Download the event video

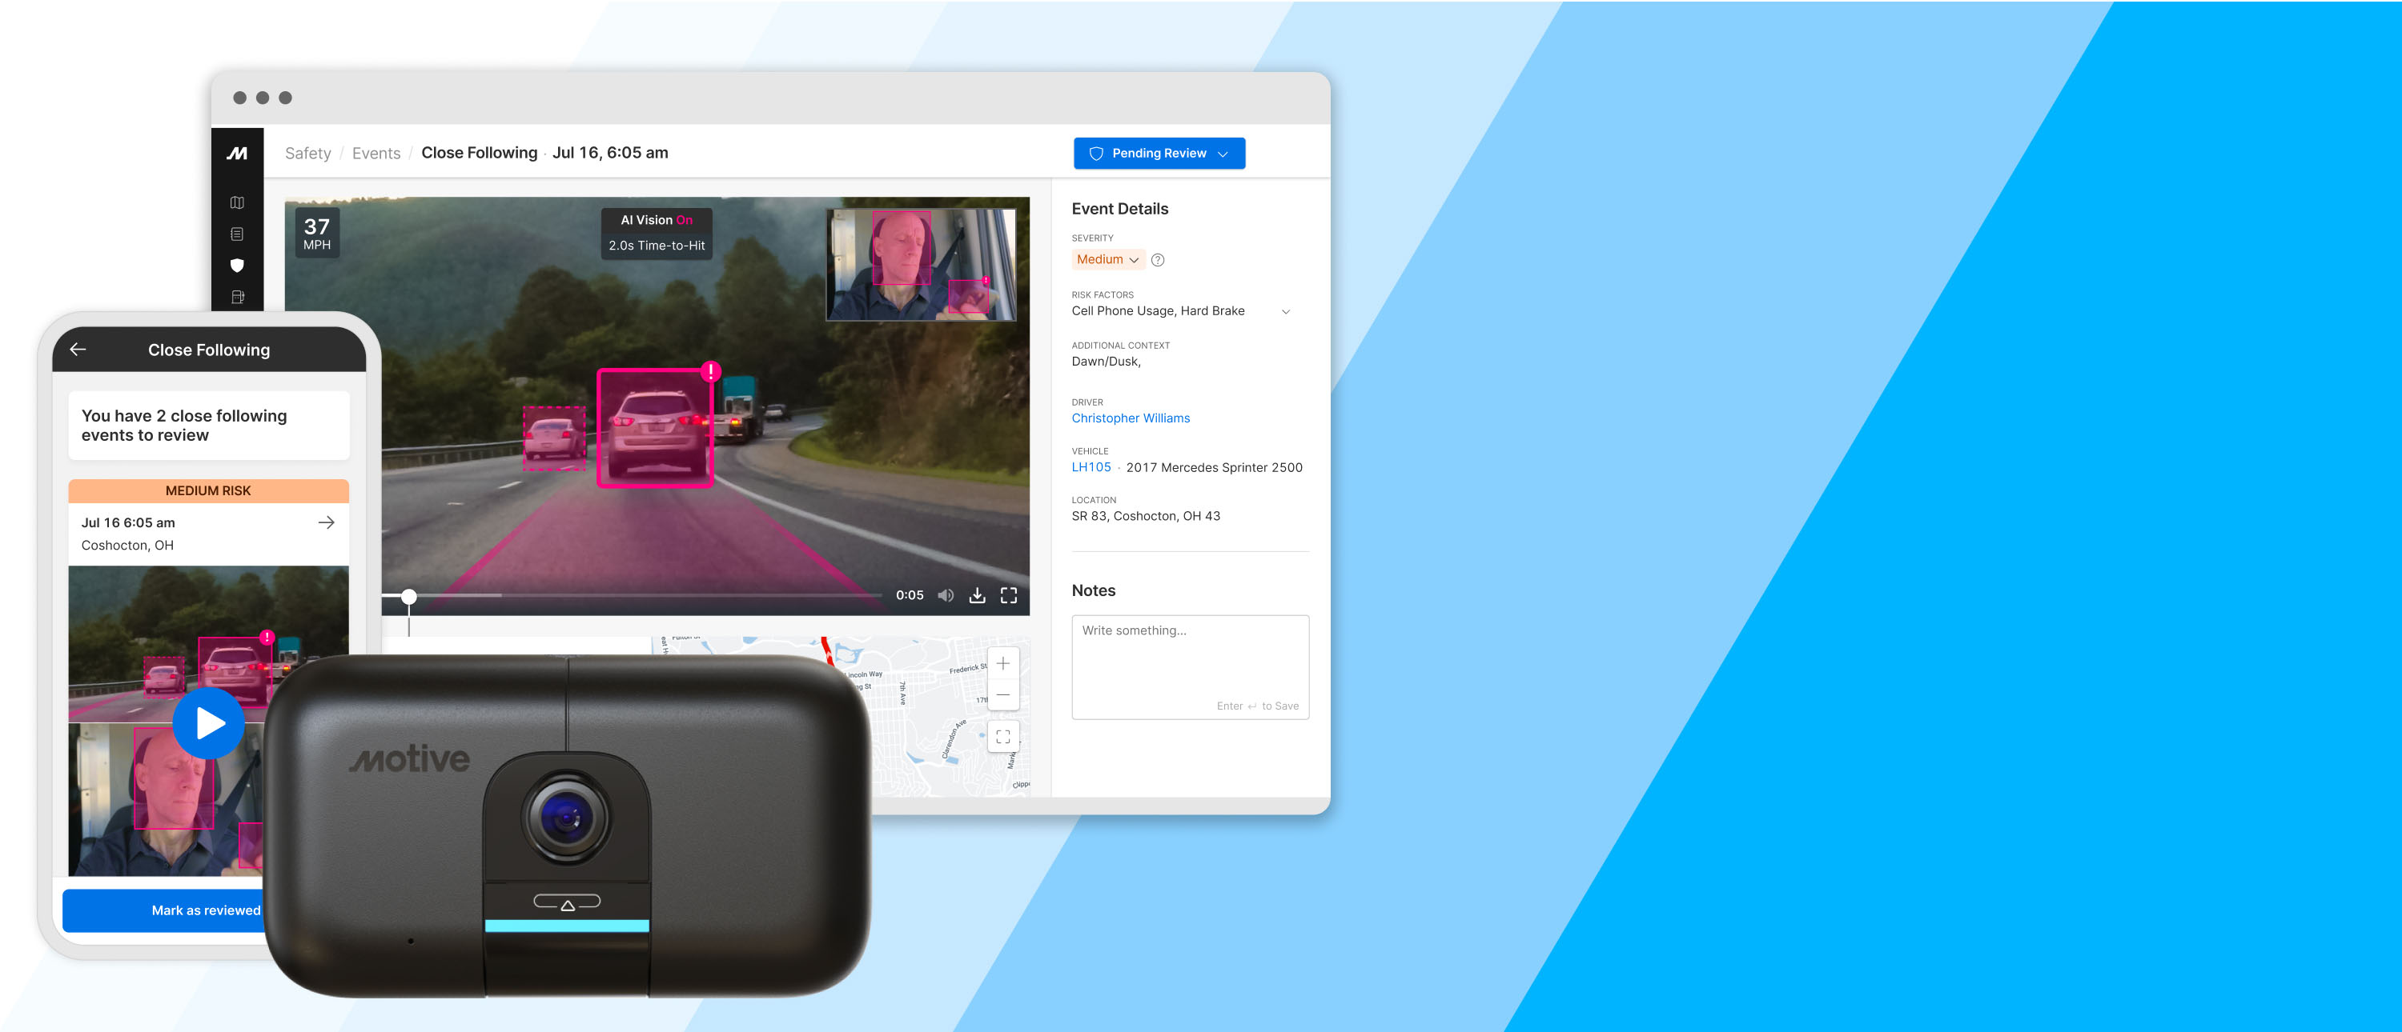(977, 594)
